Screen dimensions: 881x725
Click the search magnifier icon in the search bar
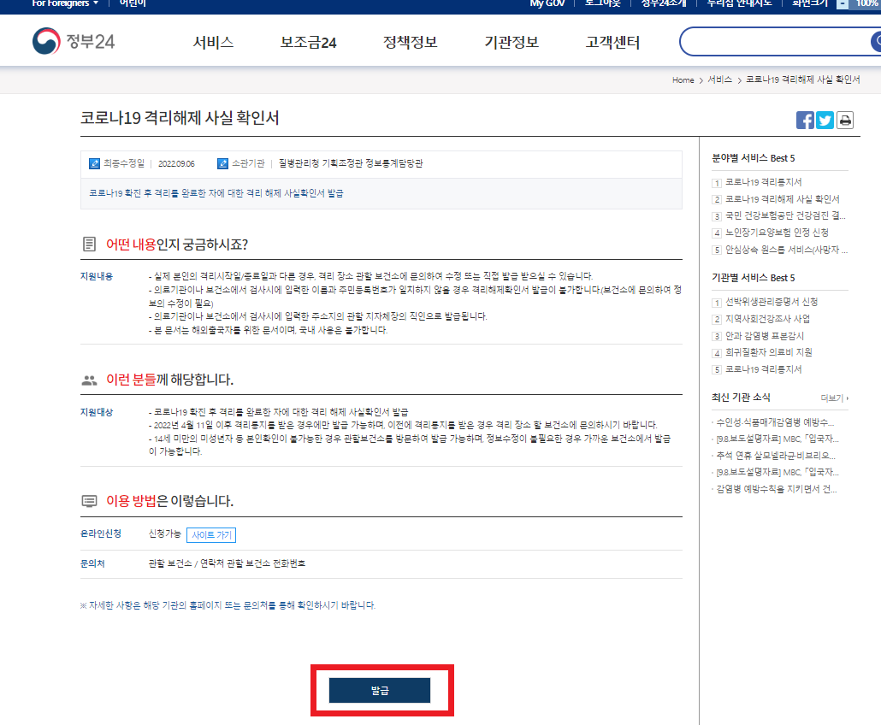(x=877, y=40)
